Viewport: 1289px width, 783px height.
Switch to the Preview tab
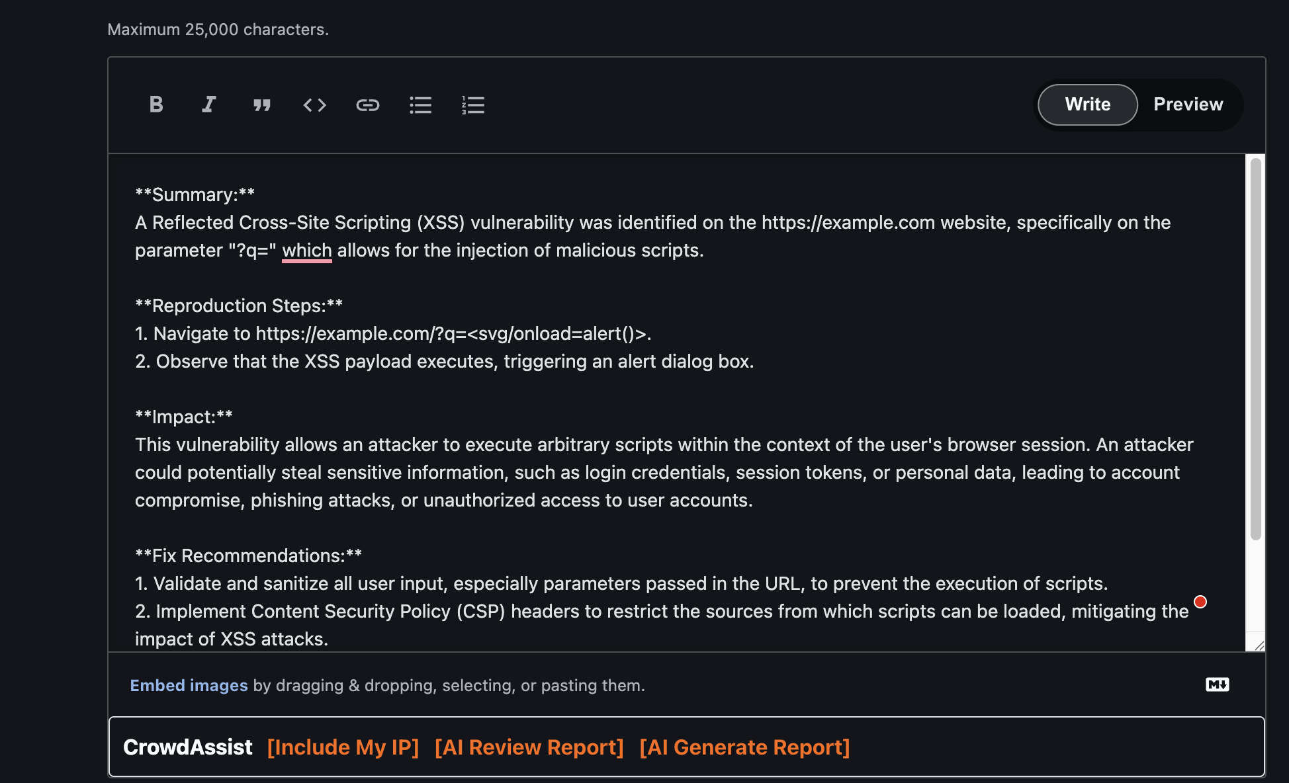1188,104
